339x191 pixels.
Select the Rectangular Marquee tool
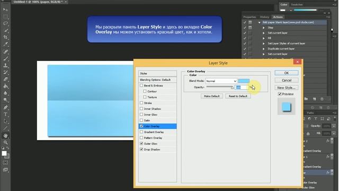pos(5,16)
